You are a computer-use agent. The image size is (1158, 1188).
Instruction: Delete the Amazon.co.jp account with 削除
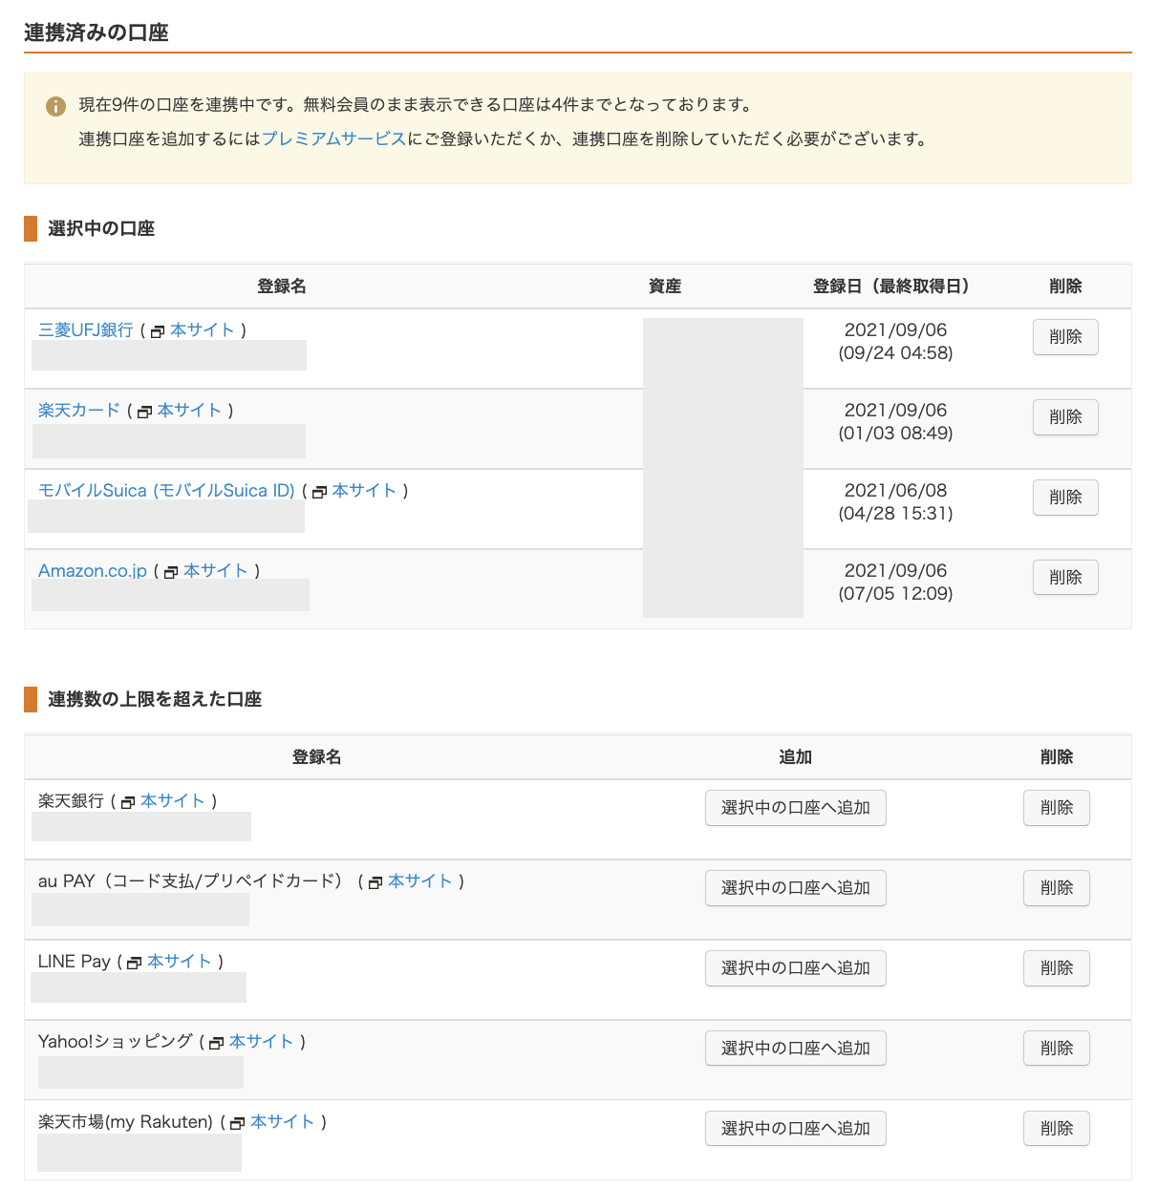1065,578
